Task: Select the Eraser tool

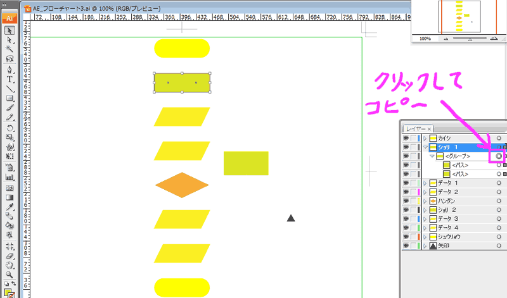Action: tap(10, 256)
